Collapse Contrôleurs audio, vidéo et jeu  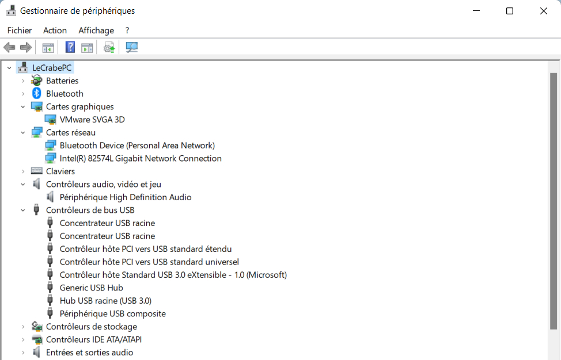click(x=23, y=184)
